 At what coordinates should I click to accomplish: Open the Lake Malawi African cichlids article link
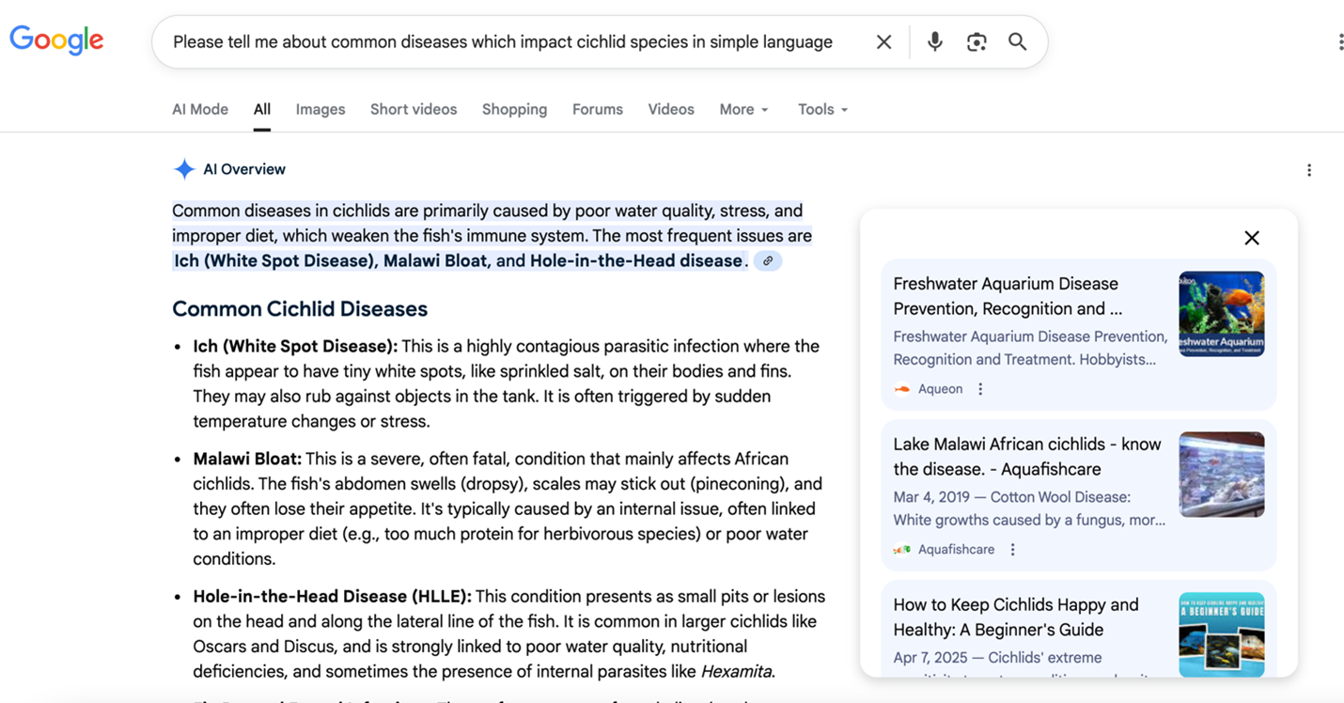coord(1026,456)
